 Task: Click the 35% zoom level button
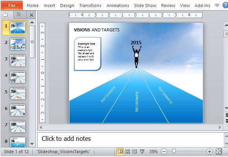tap(154, 152)
